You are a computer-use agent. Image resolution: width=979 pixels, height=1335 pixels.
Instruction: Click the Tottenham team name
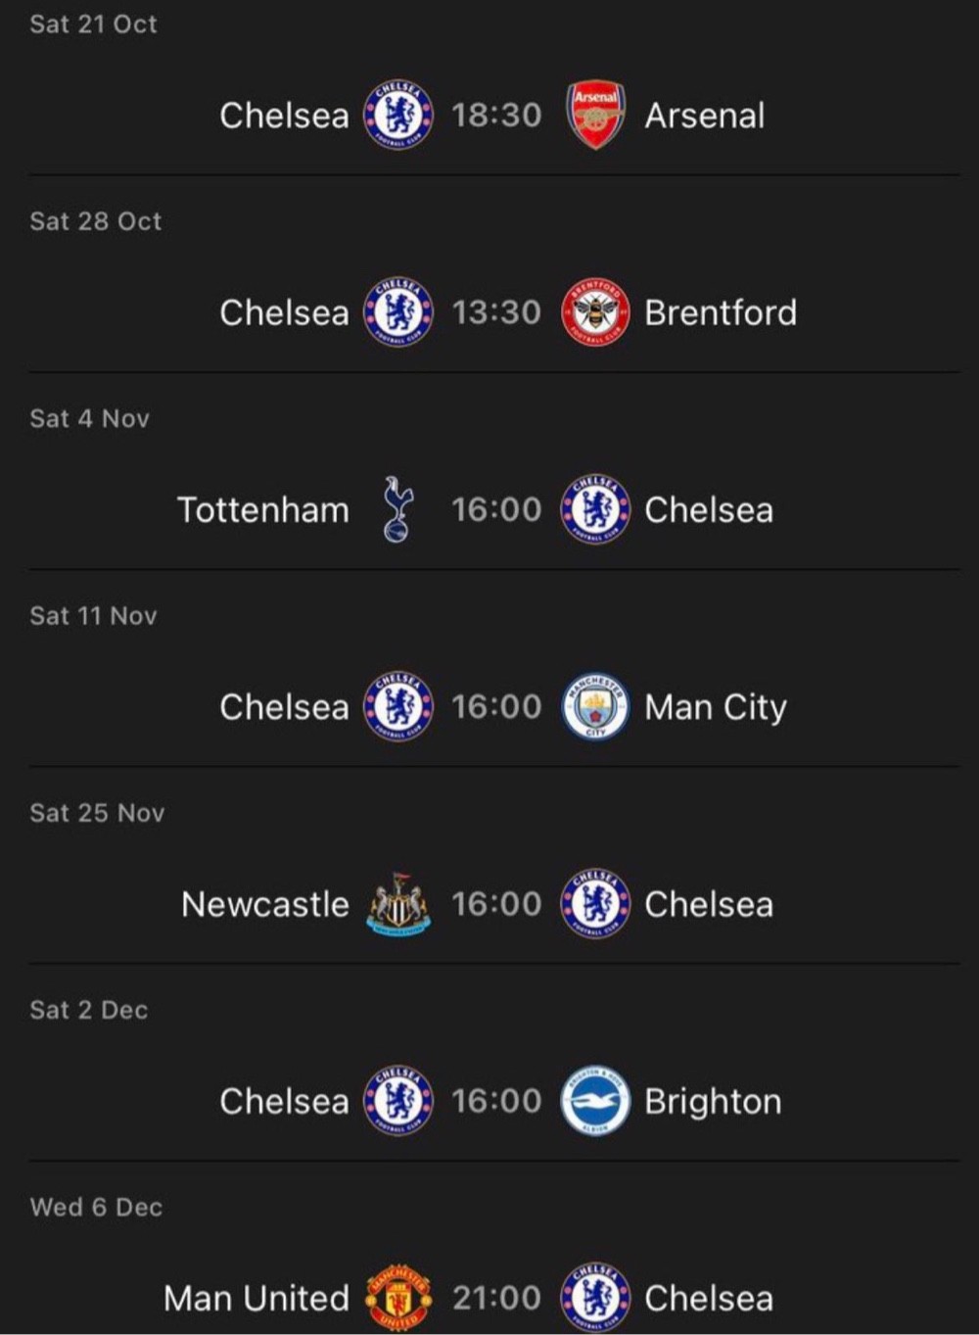point(263,509)
